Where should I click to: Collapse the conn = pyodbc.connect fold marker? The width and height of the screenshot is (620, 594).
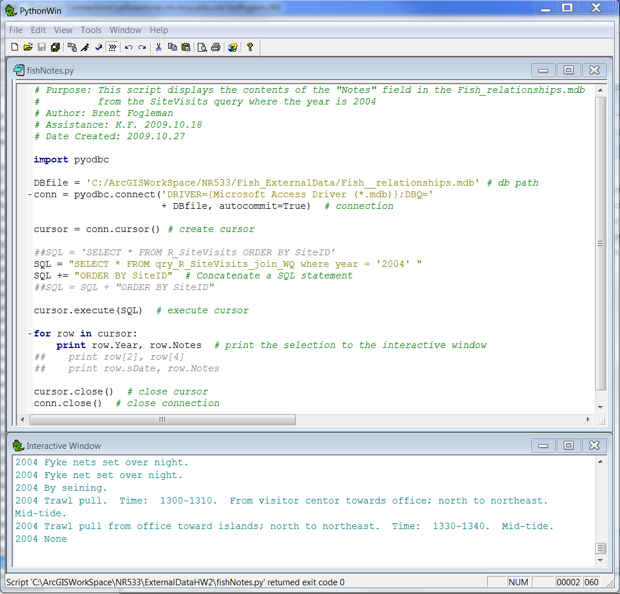pos(29,194)
